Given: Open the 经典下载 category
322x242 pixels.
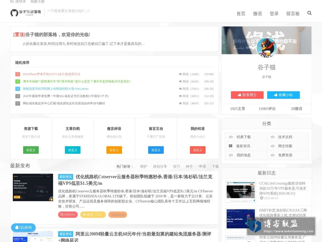Looking at the screenshot, I should tap(244, 137).
